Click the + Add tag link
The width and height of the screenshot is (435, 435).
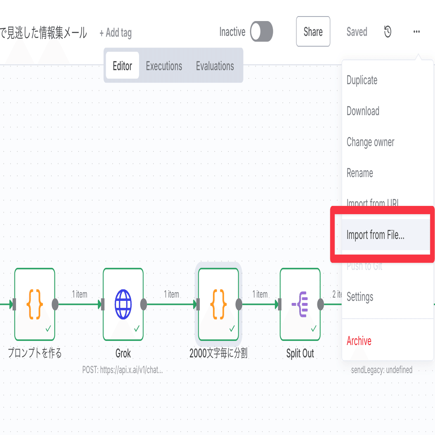[x=116, y=33]
